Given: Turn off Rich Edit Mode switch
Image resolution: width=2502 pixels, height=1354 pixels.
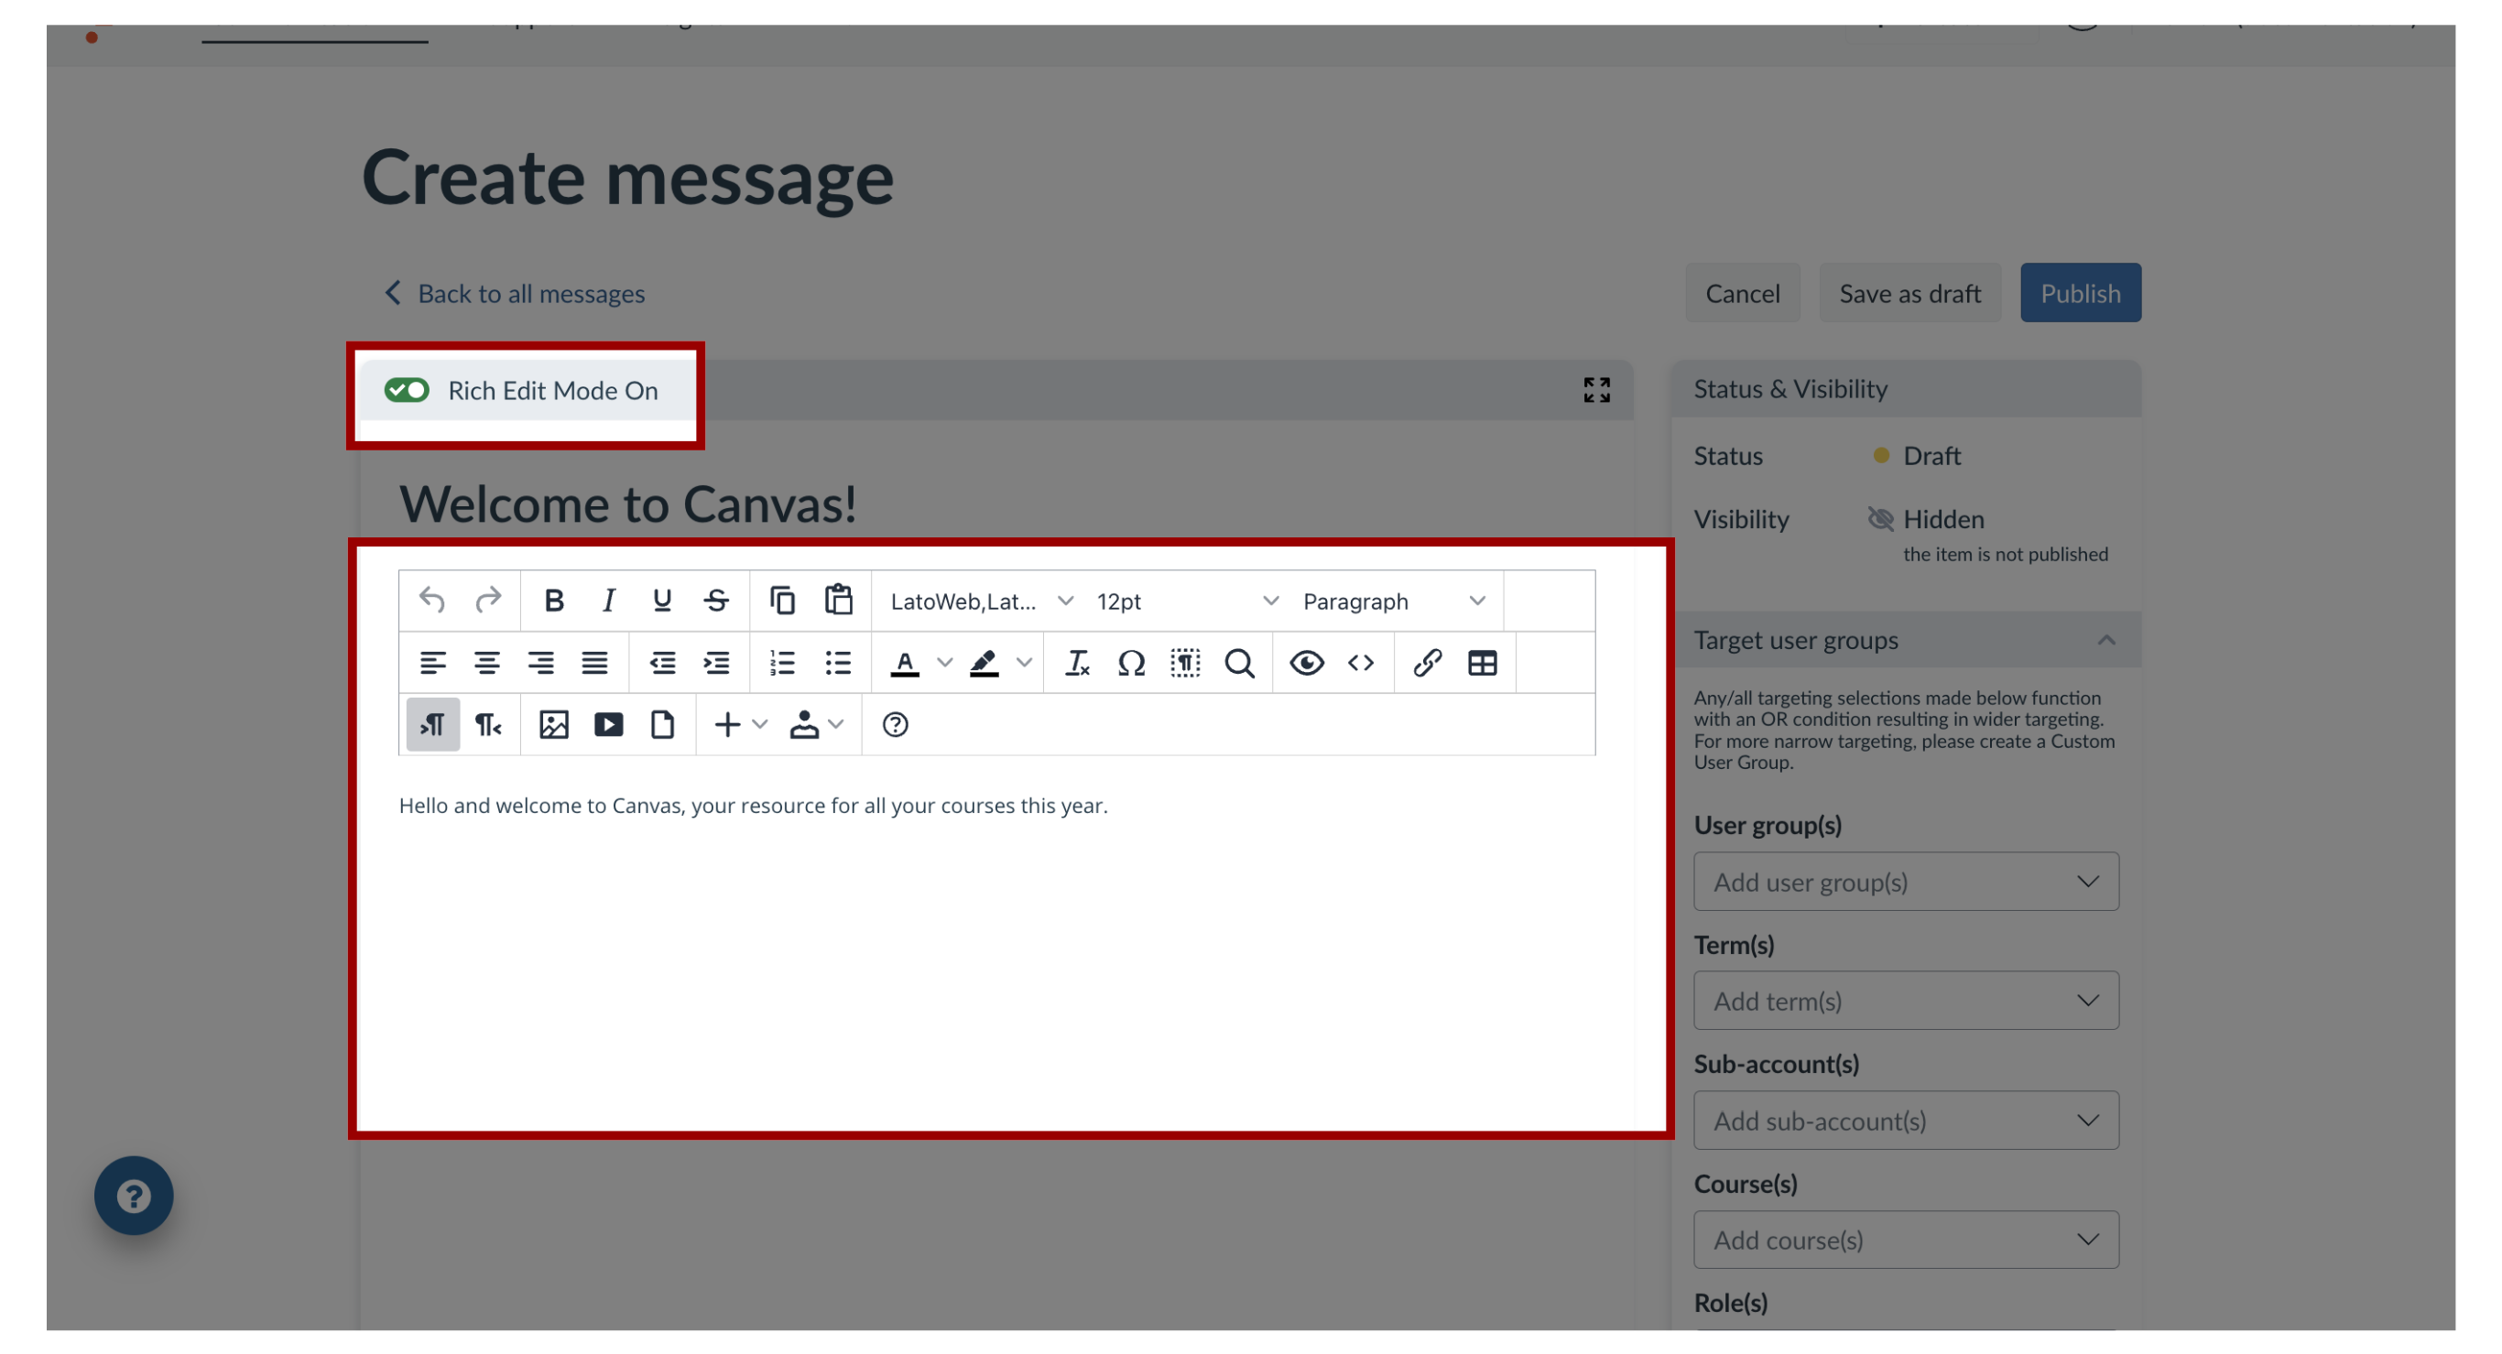Looking at the screenshot, I should click(x=406, y=390).
